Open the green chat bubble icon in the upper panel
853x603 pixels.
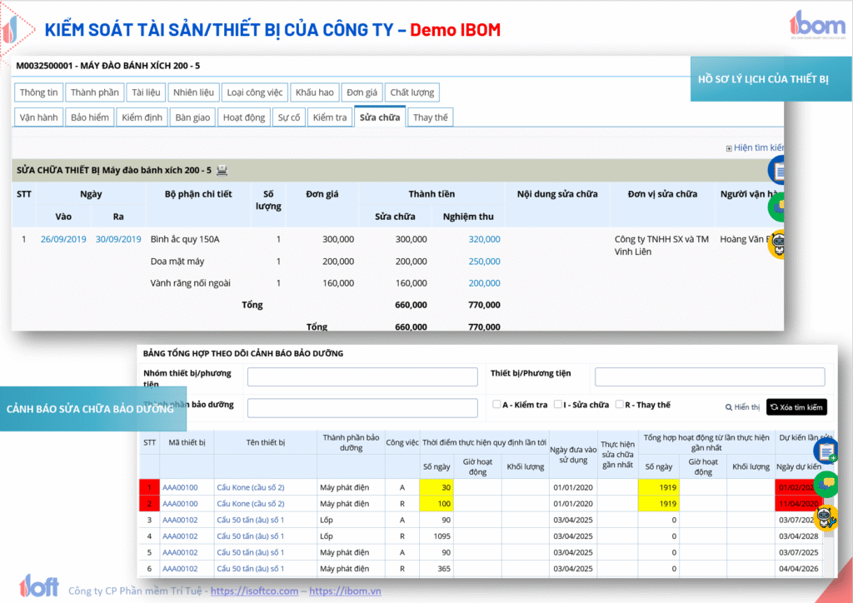pyautogui.click(x=779, y=207)
